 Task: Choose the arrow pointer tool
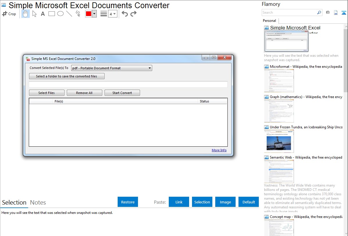[x=34, y=14]
